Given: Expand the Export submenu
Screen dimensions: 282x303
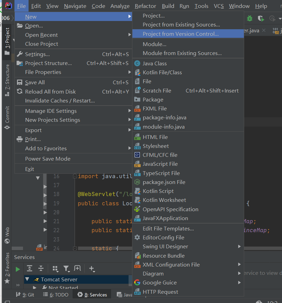Looking at the screenshot, I should (73, 130).
